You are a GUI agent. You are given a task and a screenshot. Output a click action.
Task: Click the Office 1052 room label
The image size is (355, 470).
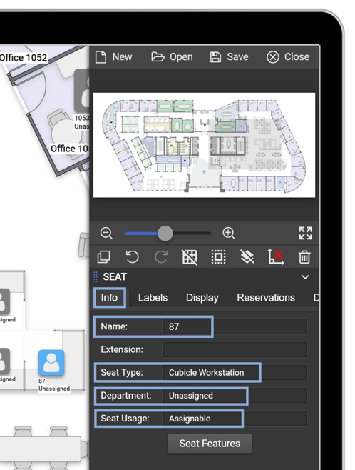(x=24, y=58)
